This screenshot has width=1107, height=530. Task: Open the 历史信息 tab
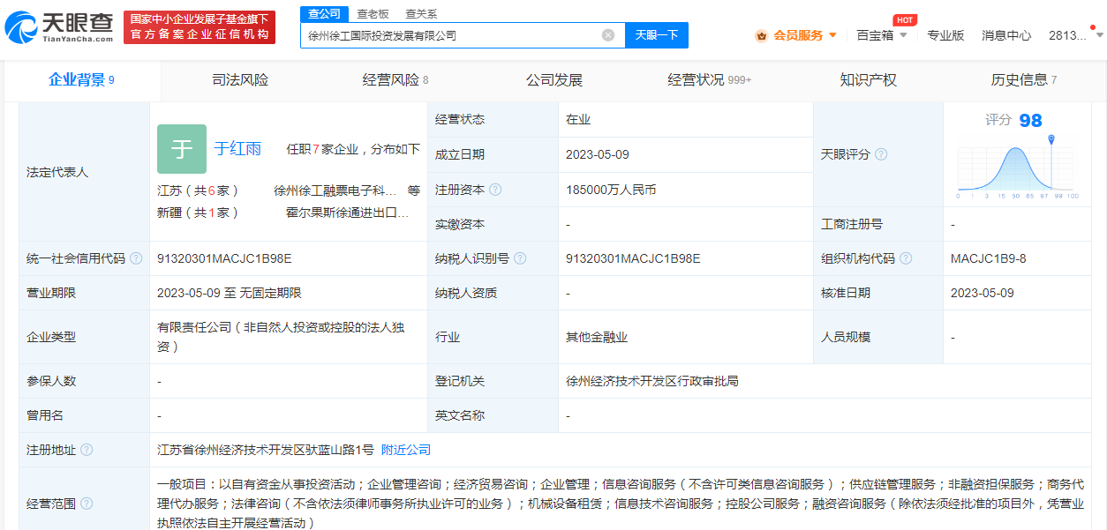[1024, 79]
